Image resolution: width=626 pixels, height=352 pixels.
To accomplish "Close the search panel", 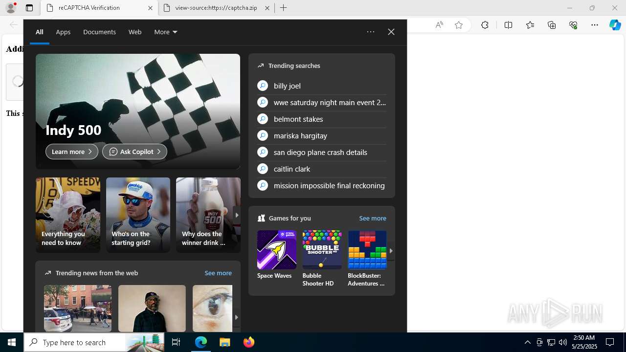I will (x=391, y=32).
